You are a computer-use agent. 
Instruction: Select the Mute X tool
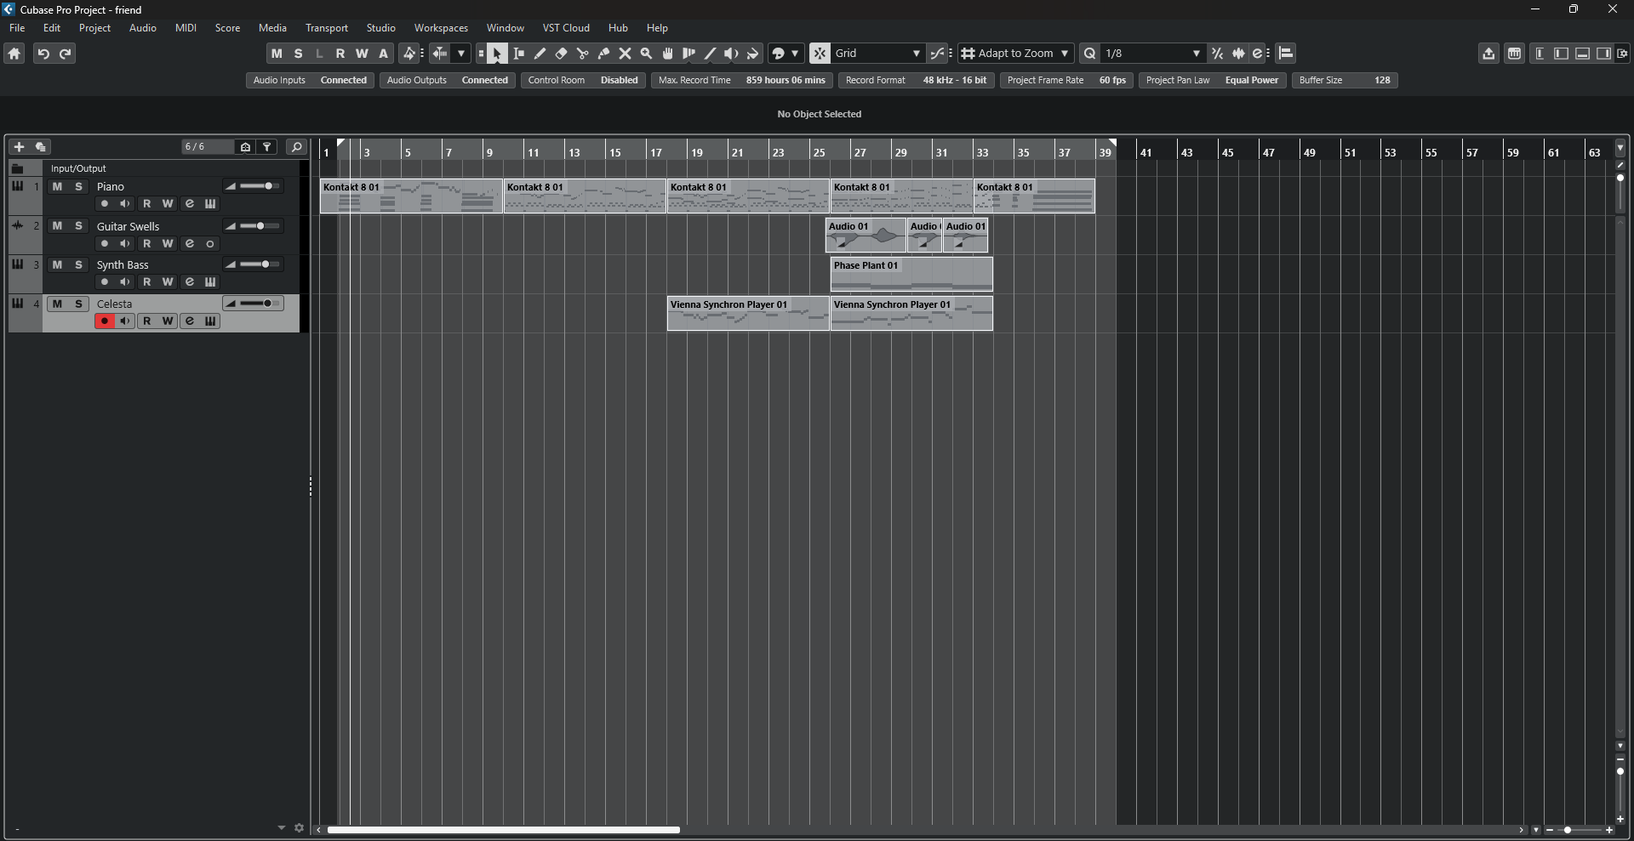coord(625,54)
